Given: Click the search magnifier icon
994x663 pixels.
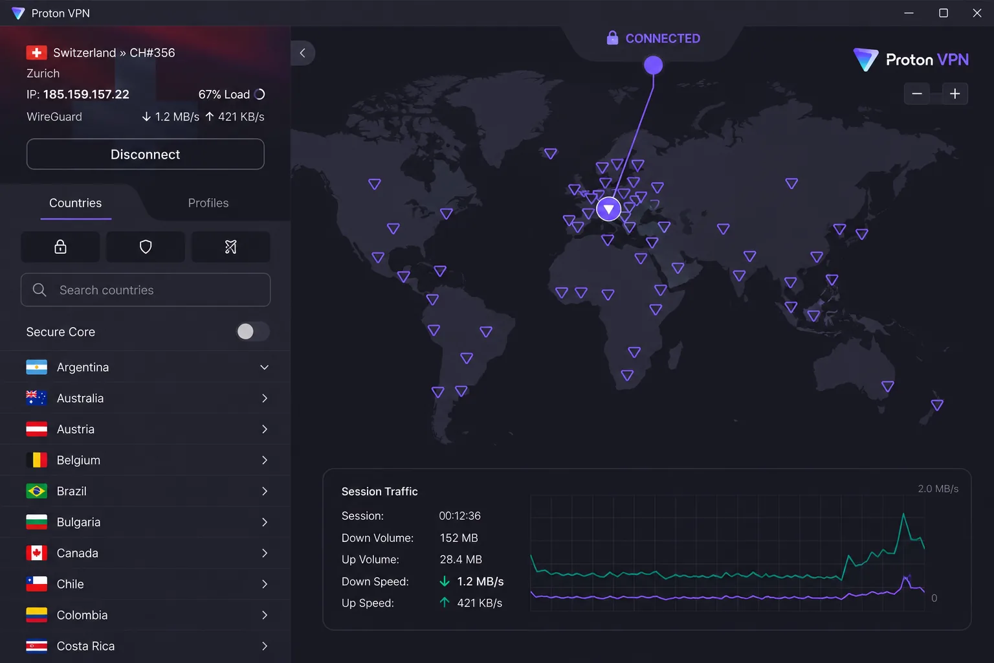Looking at the screenshot, I should (39, 290).
